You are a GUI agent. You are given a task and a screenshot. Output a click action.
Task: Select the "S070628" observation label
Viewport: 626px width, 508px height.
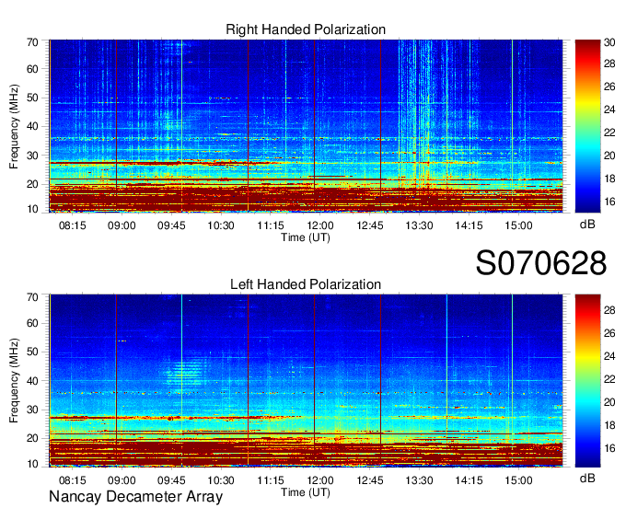541,263
